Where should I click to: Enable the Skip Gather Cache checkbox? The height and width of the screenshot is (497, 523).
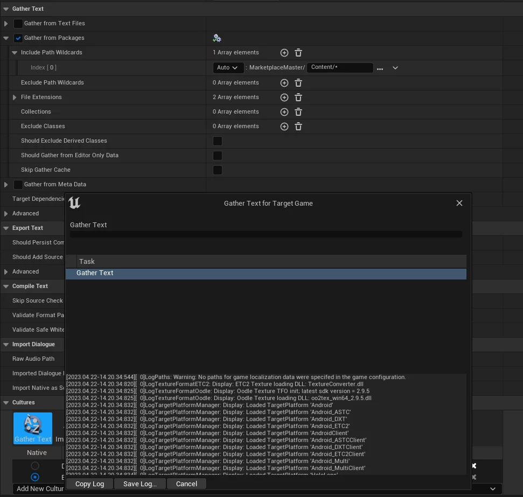tap(218, 170)
